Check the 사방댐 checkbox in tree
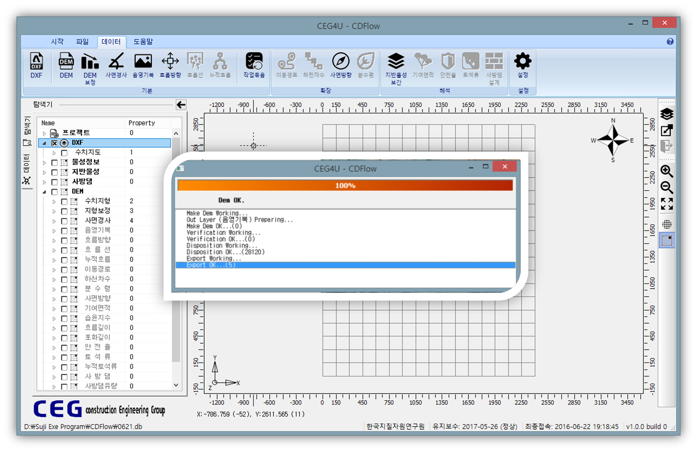 click(55, 182)
